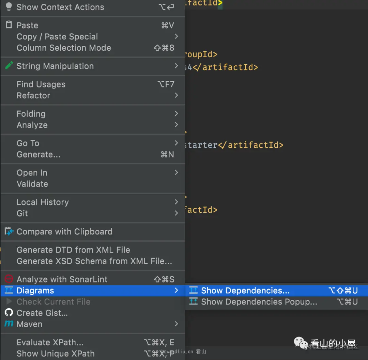Click the Diagrams menu icon
Image resolution: width=368 pixels, height=360 pixels.
tap(9, 290)
